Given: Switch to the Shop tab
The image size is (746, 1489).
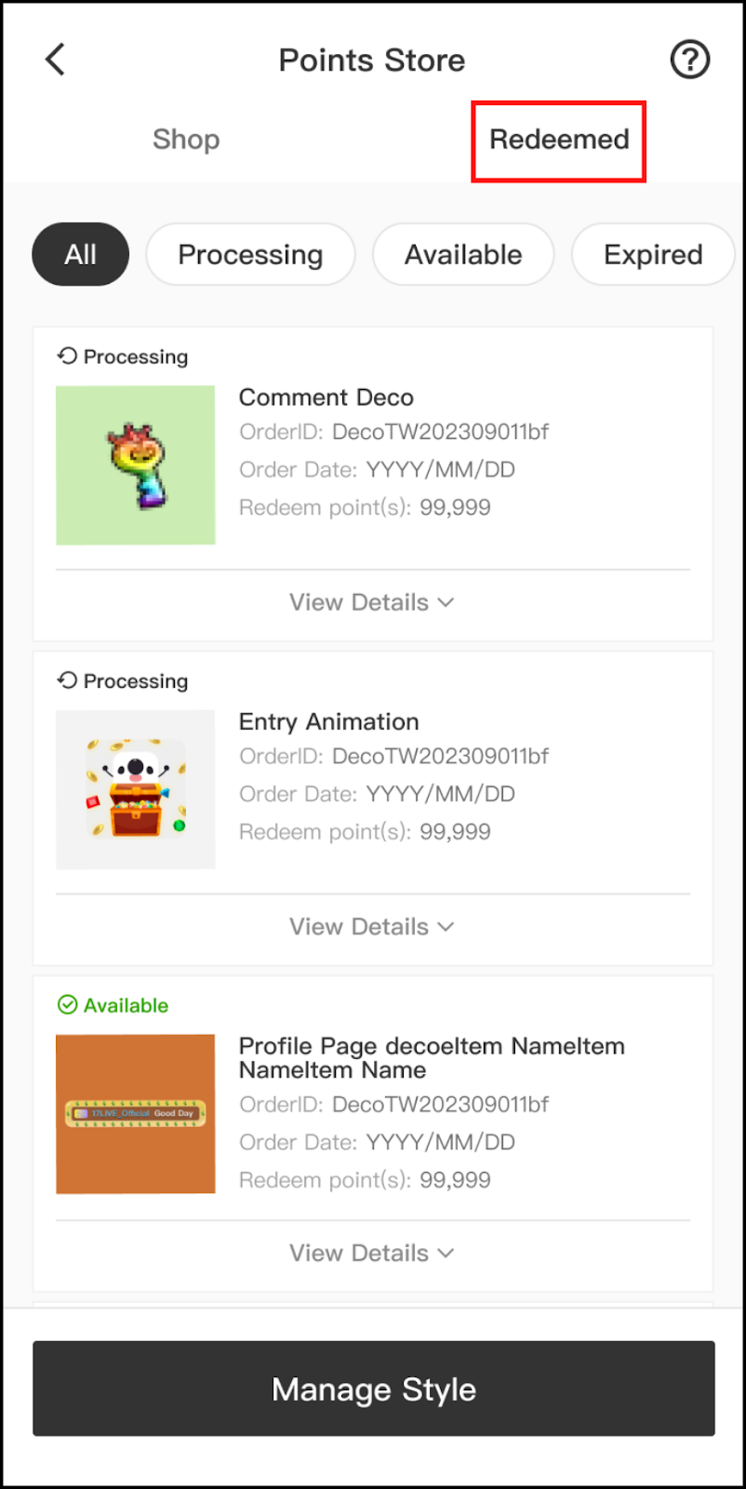Looking at the screenshot, I should (186, 140).
